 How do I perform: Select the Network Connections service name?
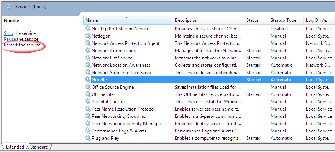[113, 51]
